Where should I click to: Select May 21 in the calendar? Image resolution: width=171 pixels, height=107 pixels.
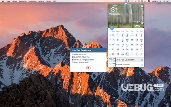point(113,49)
